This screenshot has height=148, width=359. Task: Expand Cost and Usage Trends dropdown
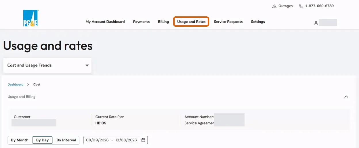click(x=47, y=65)
